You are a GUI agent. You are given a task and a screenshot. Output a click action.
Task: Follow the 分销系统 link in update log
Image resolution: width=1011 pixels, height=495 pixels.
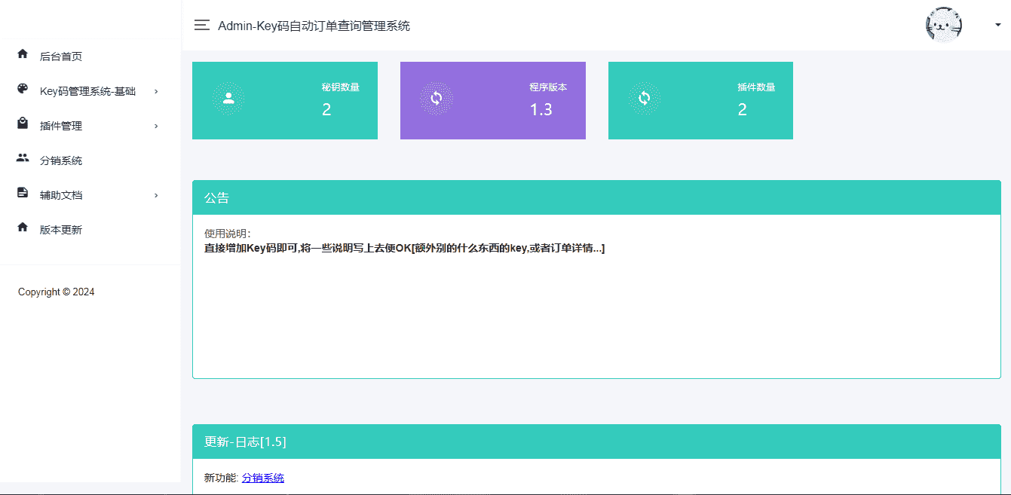tap(262, 478)
